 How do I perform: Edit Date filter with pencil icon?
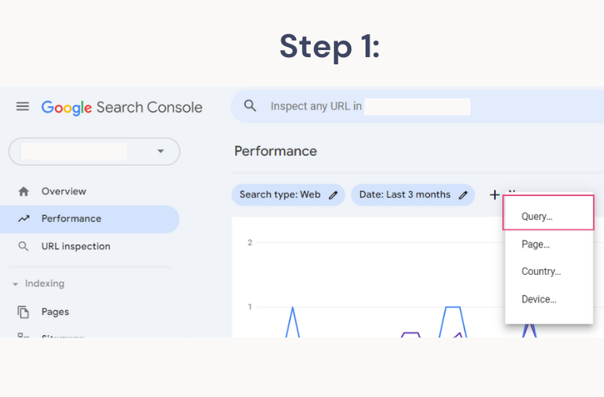pos(463,195)
